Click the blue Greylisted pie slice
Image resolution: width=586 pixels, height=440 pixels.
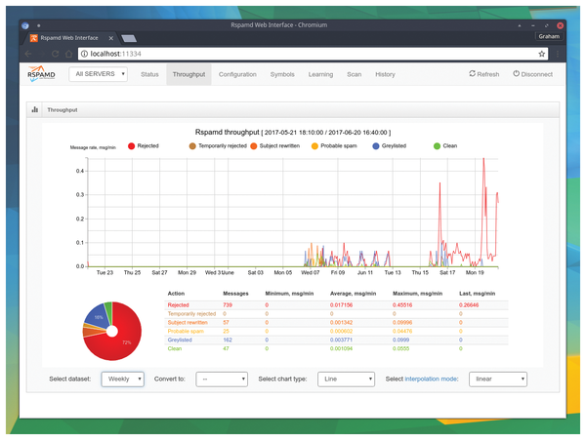(97, 317)
